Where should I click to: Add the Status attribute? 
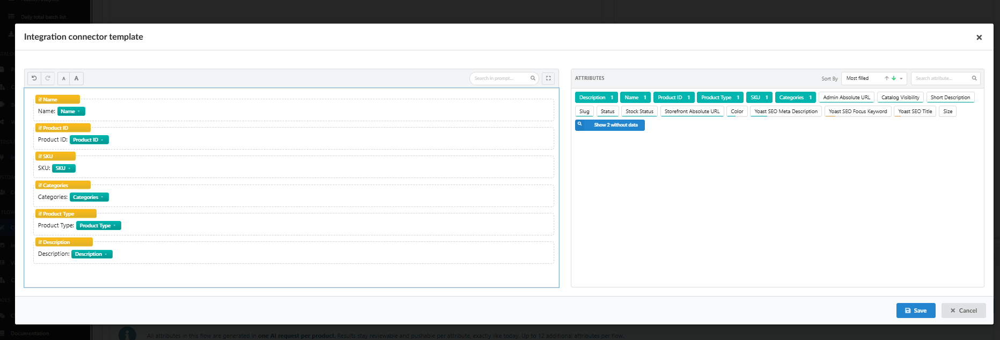[607, 112]
